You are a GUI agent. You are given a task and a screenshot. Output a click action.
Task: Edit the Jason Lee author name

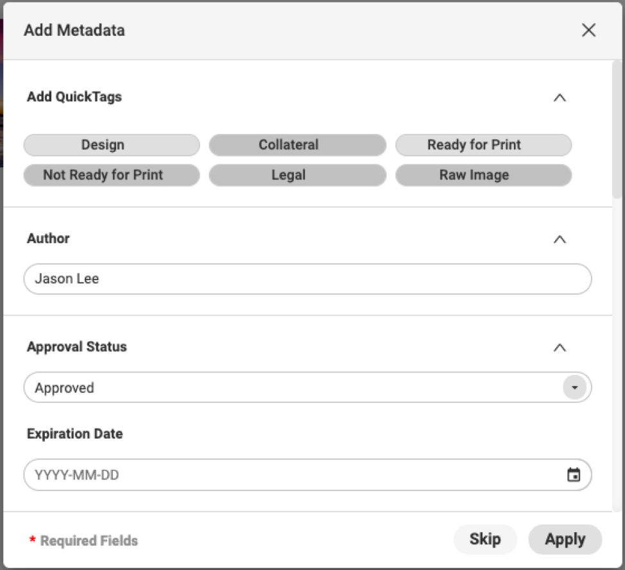tap(68, 279)
